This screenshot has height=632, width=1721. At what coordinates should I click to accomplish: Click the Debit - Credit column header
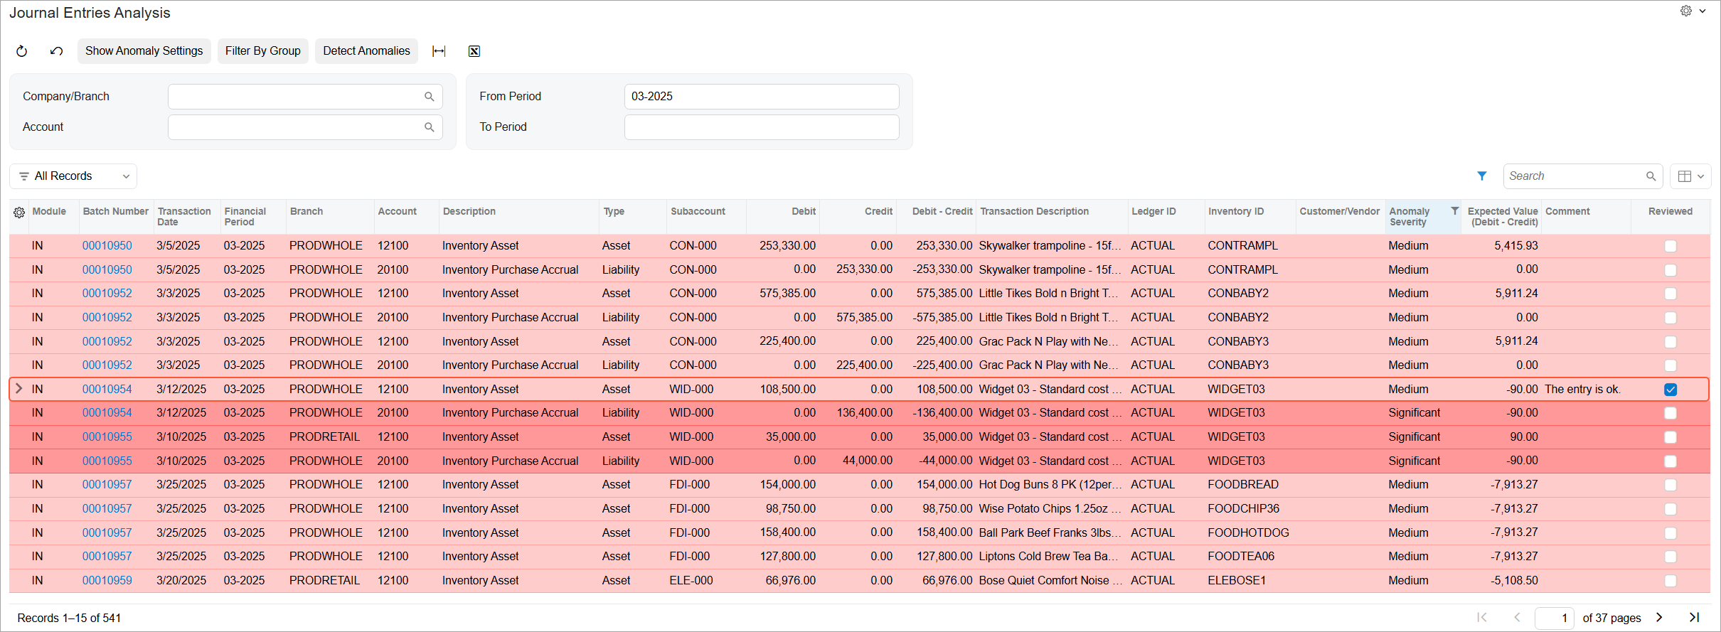point(942,212)
